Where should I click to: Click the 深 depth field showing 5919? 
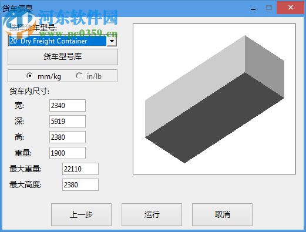click(68, 122)
